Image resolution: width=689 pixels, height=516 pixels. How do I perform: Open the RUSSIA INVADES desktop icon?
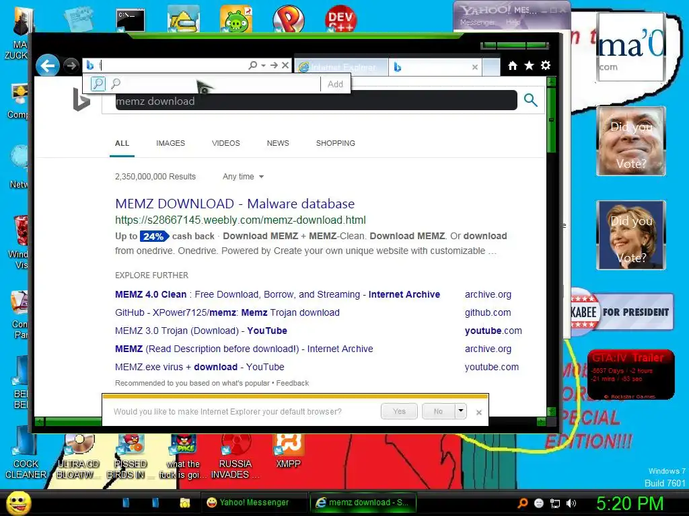235,457
